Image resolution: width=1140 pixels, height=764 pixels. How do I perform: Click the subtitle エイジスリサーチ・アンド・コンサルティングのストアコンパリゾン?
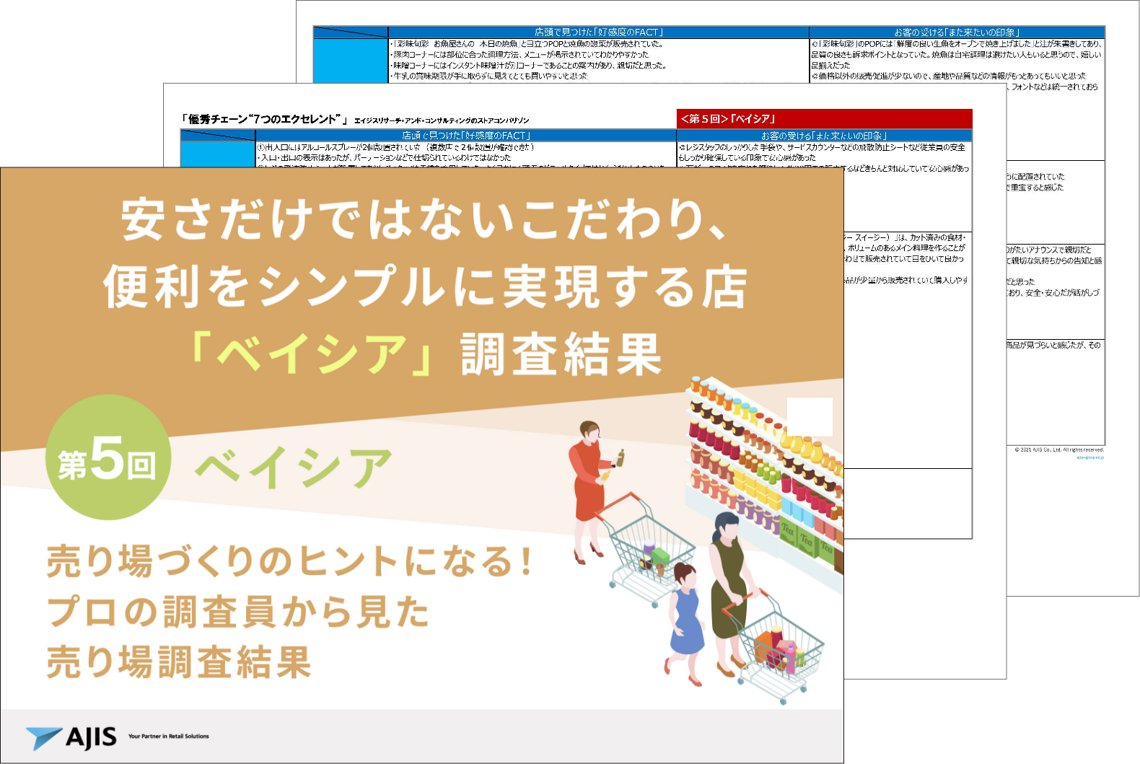(442, 120)
